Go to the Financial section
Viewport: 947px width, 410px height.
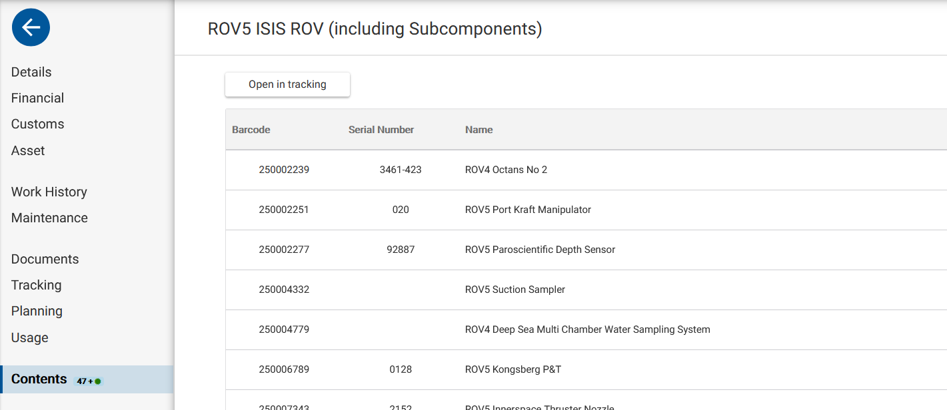tap(37, 98)
